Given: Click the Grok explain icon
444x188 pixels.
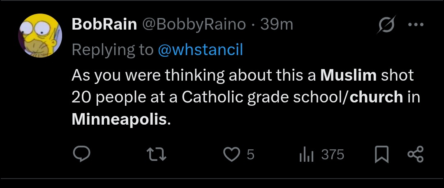Looking at the screenshot, I should (387, 24).
